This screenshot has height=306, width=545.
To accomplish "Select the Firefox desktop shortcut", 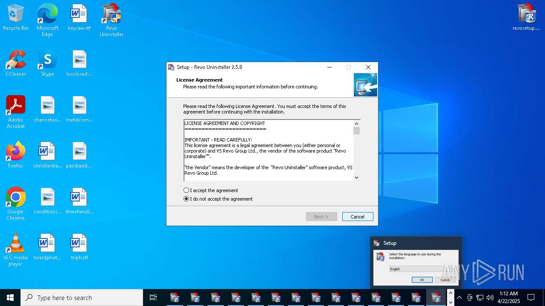I will click(x=16, y=156).
